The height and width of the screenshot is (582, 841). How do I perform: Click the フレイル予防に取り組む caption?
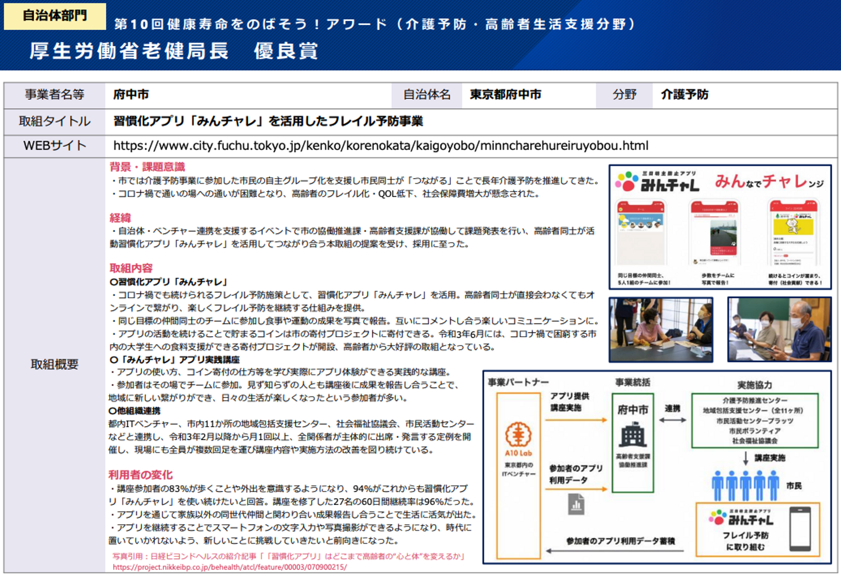point(745,541)
